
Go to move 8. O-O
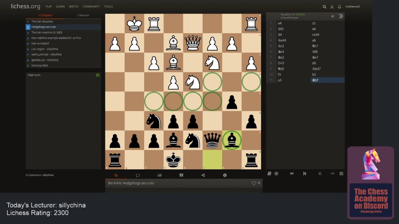293,63
